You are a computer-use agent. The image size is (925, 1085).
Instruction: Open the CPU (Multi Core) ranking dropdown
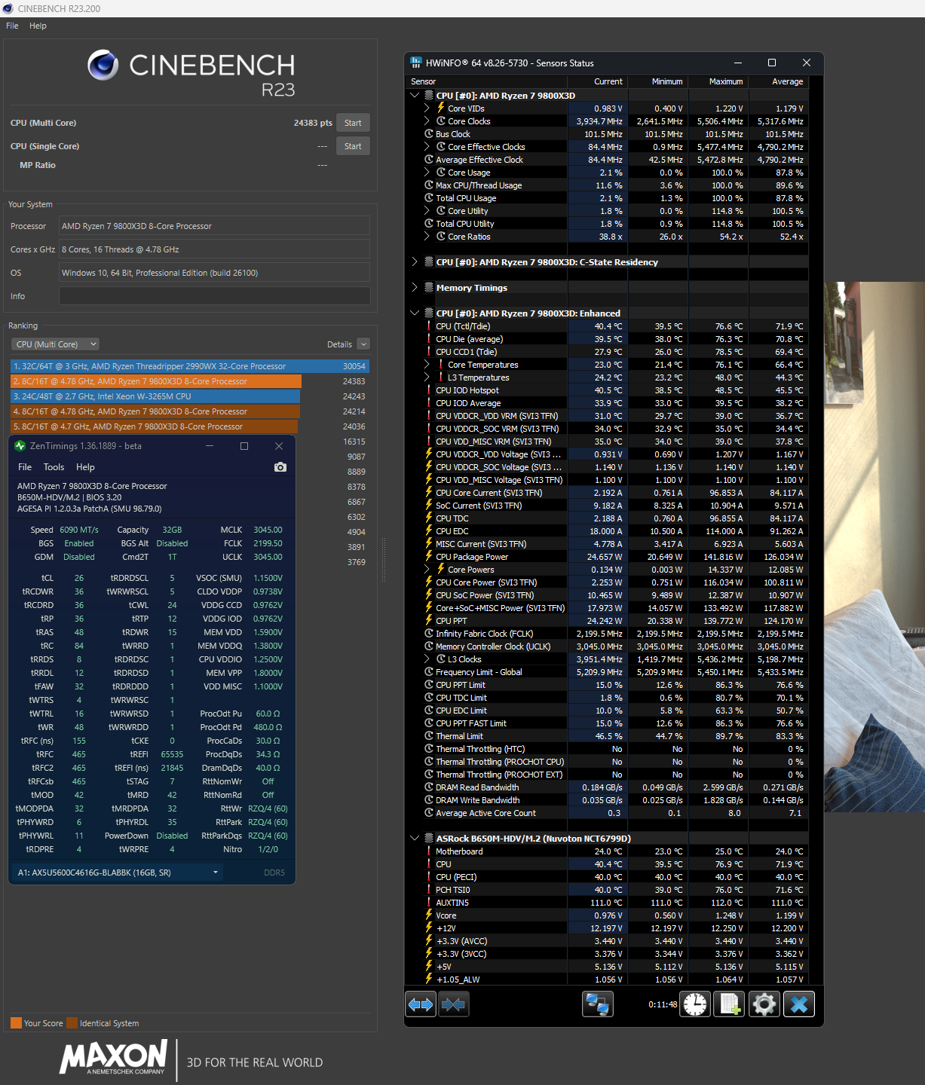click(56, 344)
